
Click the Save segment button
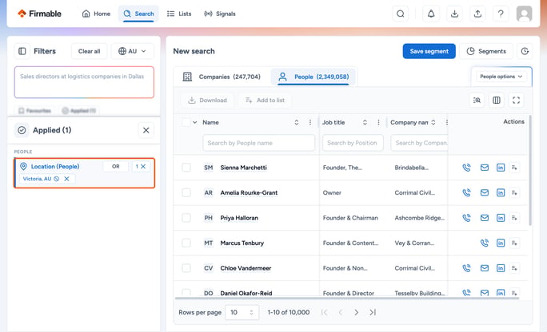pos(429,51)
